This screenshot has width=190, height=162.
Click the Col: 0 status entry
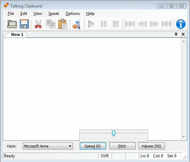158,156
